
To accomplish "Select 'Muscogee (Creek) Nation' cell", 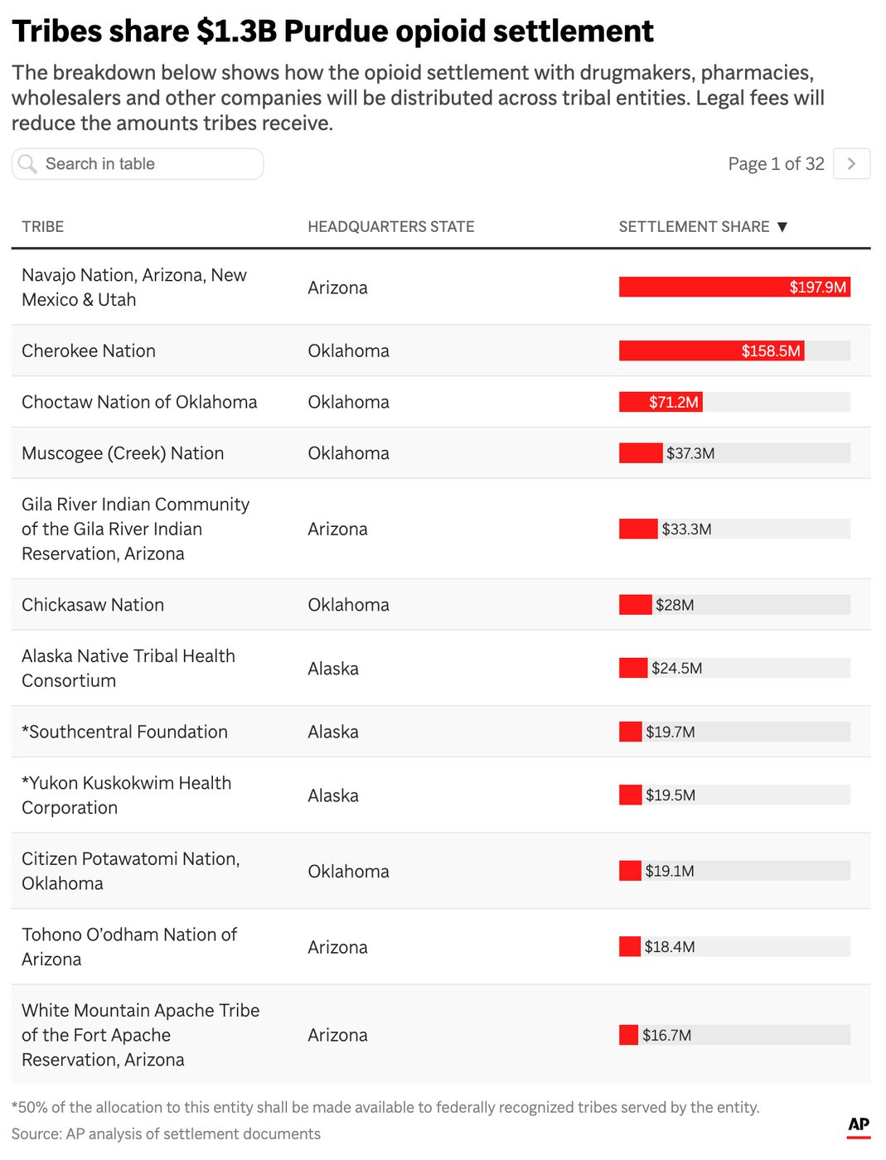I will pos(123,453).
